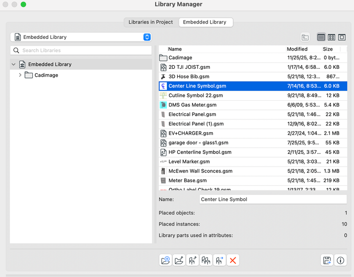
Task: Select McEwen Wall Sconces.gsm file
Action: point(253,171)
